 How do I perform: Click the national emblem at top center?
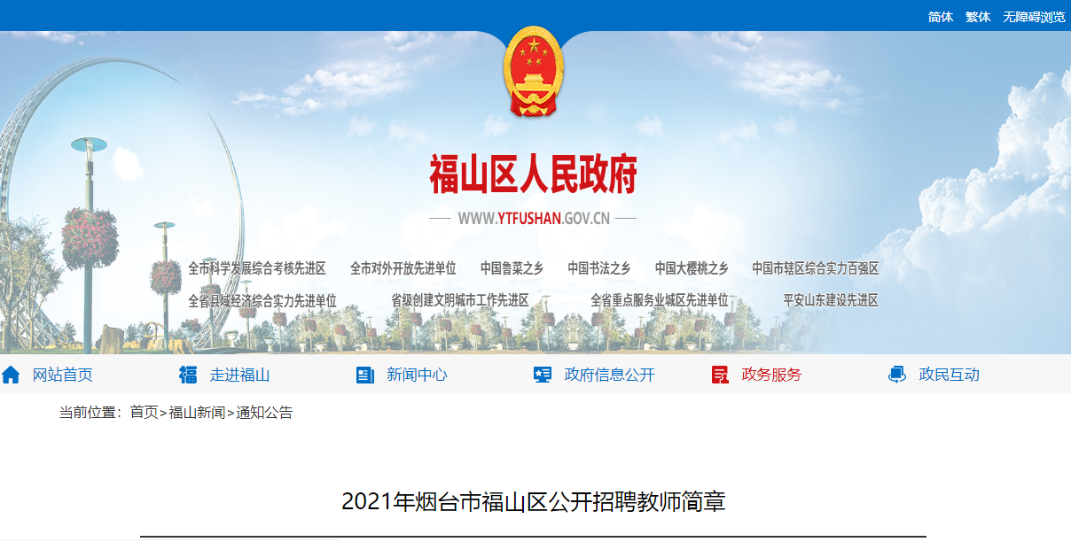[533, 72]
